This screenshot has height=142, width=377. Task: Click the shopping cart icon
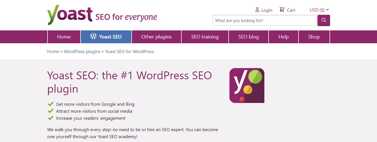tap(282, 10)
